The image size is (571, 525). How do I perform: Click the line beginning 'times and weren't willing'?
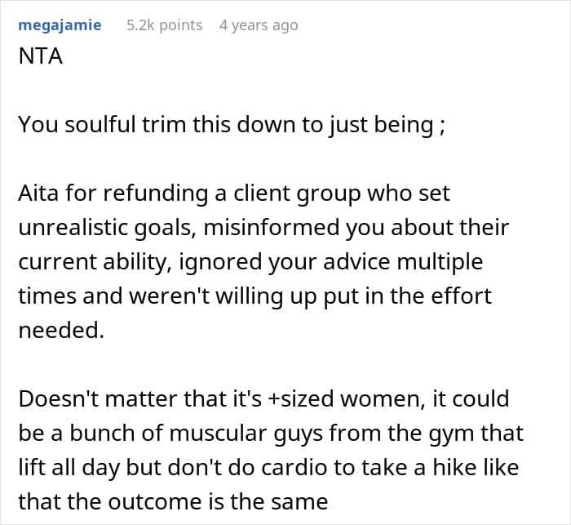tap(255, 296)
